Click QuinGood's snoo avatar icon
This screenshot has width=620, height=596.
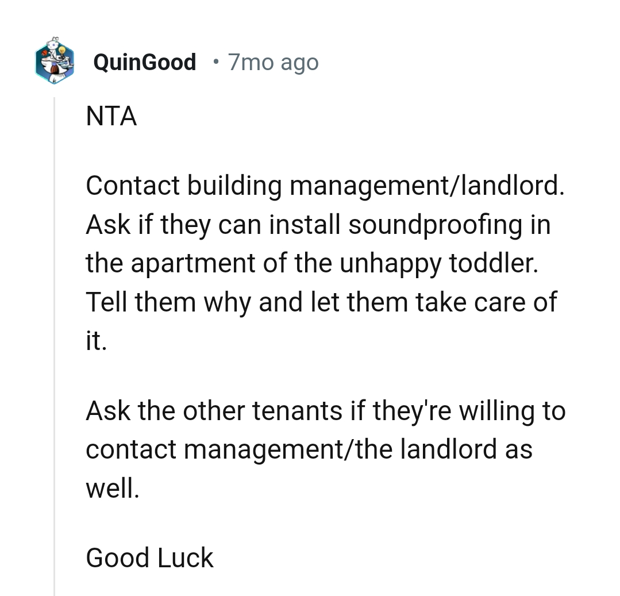[x=55, y=63]
